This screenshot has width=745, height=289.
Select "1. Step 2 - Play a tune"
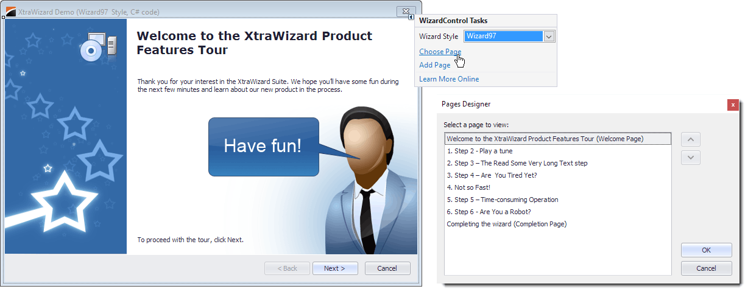(558, 151)
